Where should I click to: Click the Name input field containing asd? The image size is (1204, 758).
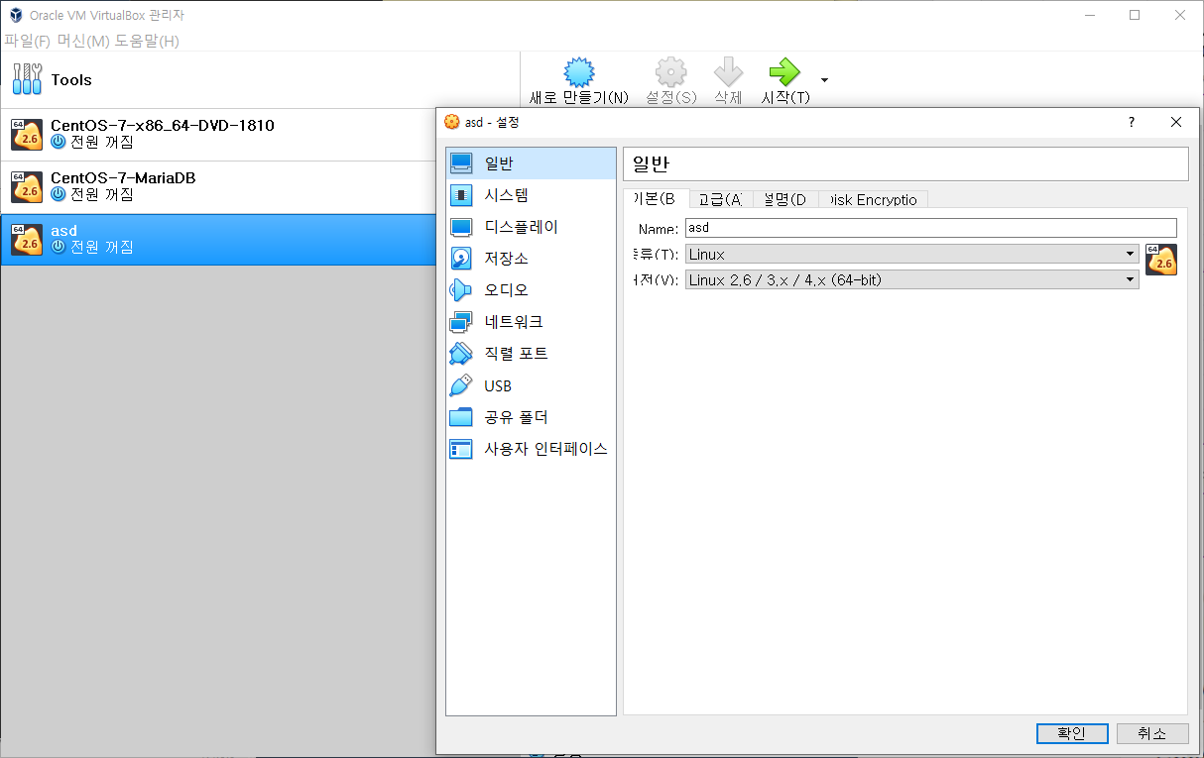tap(930, 228)
